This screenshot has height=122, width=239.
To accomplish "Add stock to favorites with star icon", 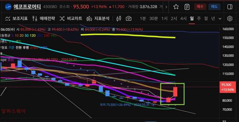I will (176, 7).
